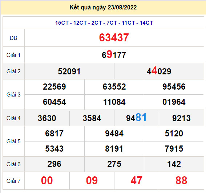Screen dimensions: 206x193
Task: Click the 15CT - 12CT code line
Action: (x=104, y=23)
